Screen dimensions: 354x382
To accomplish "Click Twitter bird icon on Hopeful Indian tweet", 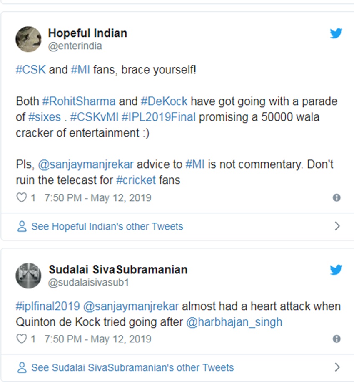I will 336,34.
